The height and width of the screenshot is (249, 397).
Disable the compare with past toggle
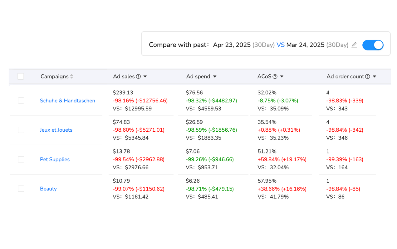tap(373, 45)
